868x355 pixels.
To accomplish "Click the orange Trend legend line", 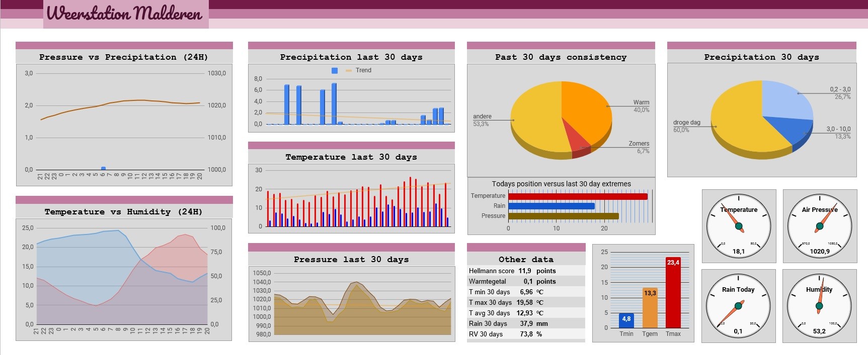I will (x=349, y=71).
